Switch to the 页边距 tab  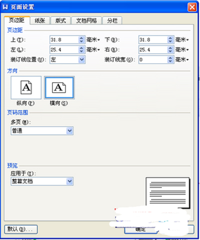[17, 21]
